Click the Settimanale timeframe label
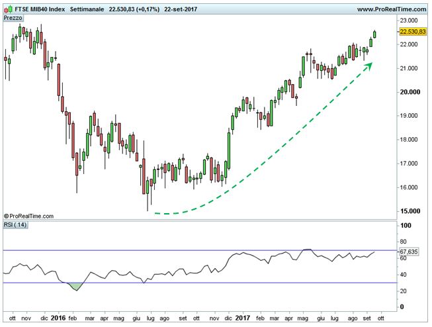This screenshot has height=327, width=432. (x=87, y=9)
